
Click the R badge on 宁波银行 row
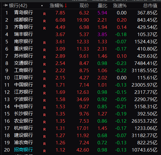click(44, 100)
